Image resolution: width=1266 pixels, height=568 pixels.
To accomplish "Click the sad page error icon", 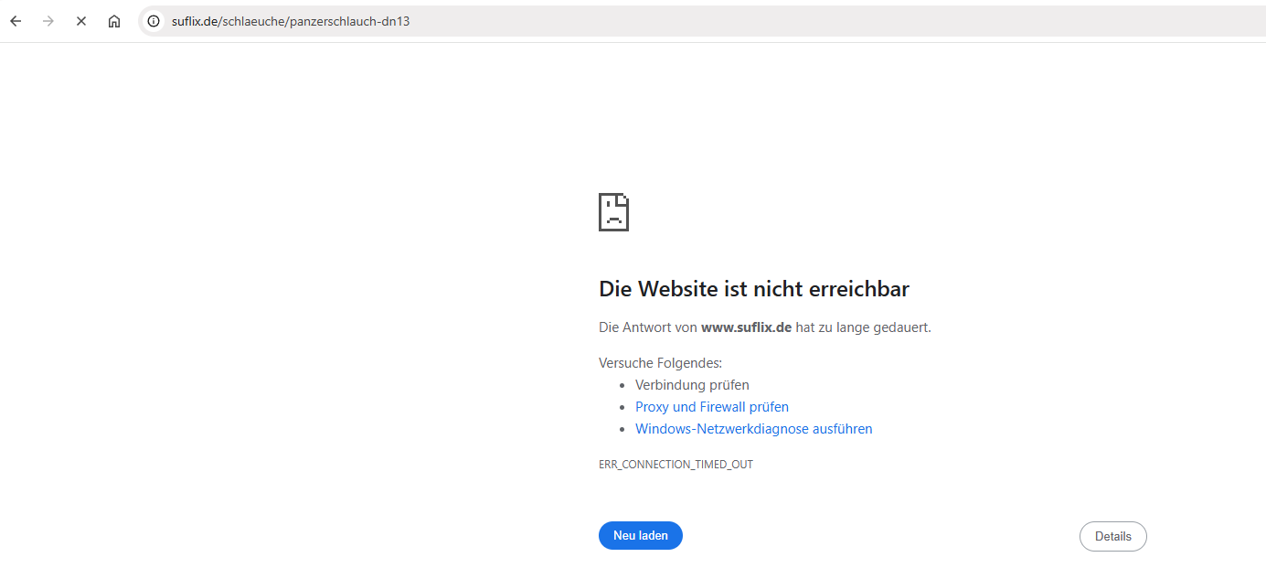I will click(613, 212).
